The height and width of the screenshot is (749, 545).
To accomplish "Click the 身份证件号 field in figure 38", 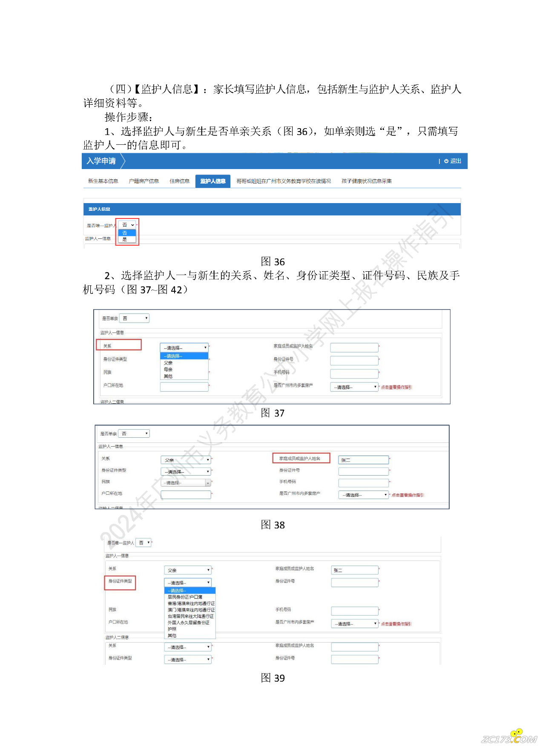I will coord(364,471).
